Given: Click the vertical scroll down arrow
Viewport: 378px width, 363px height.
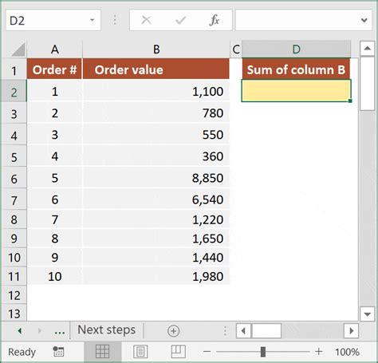Looking at the screenshot, I should pos(368,314).
